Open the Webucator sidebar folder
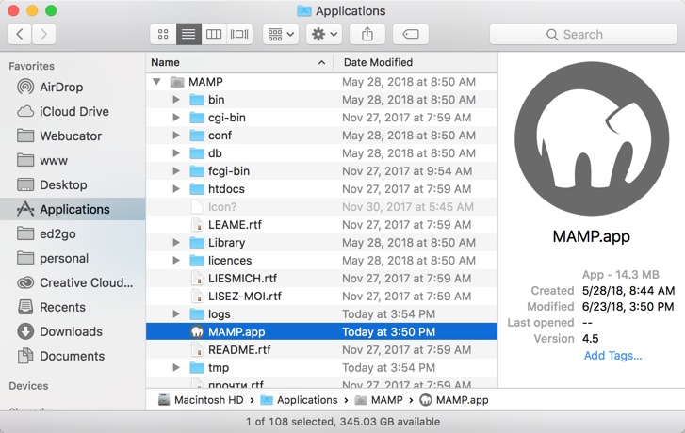This screenshot has width=685, height=433. [73, 136]
